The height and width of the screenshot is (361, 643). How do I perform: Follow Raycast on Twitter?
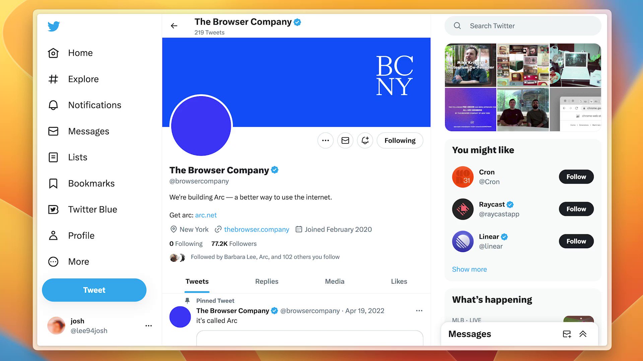[x=576, y=209]
